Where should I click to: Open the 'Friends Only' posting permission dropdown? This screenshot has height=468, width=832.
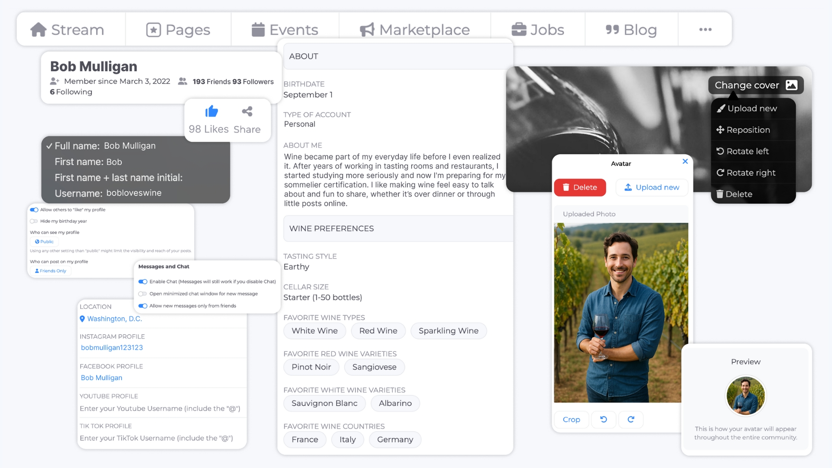pyautogui.click(x=51, y=271)
